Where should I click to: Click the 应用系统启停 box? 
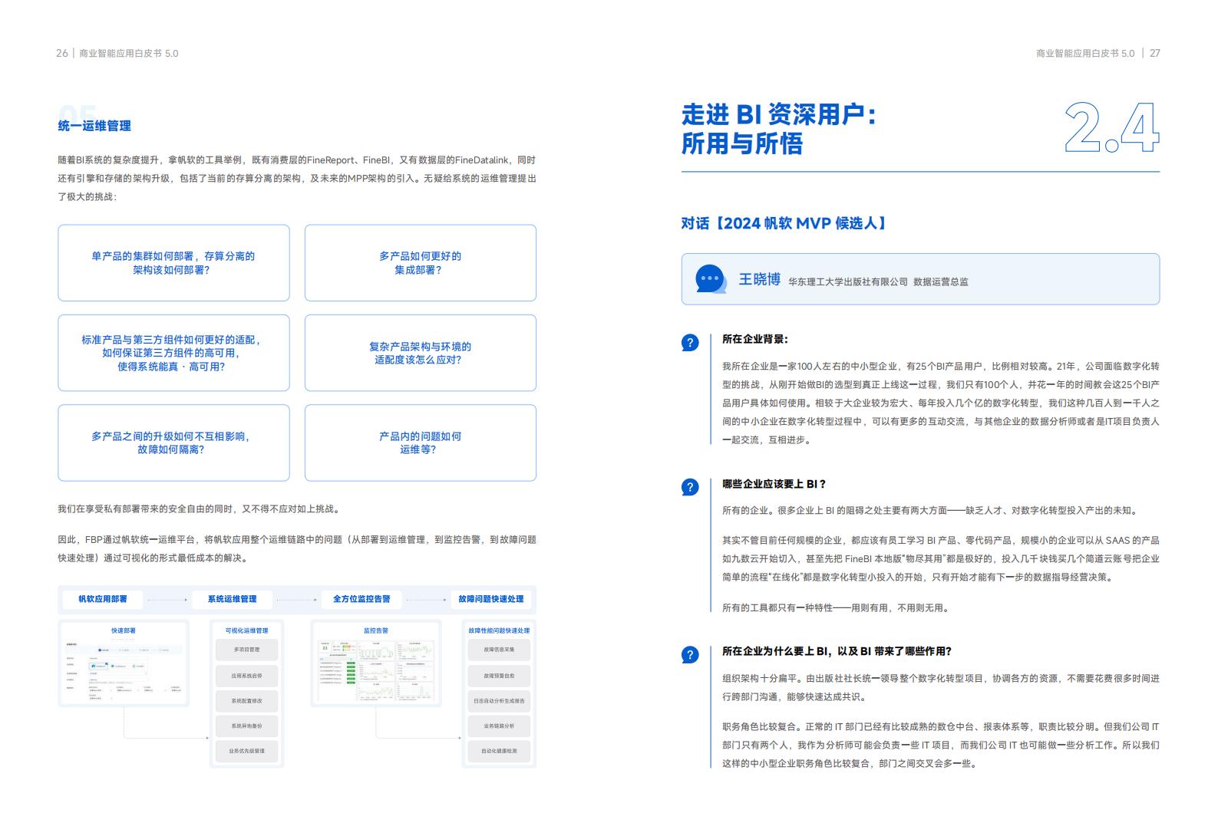coord(247,676)
